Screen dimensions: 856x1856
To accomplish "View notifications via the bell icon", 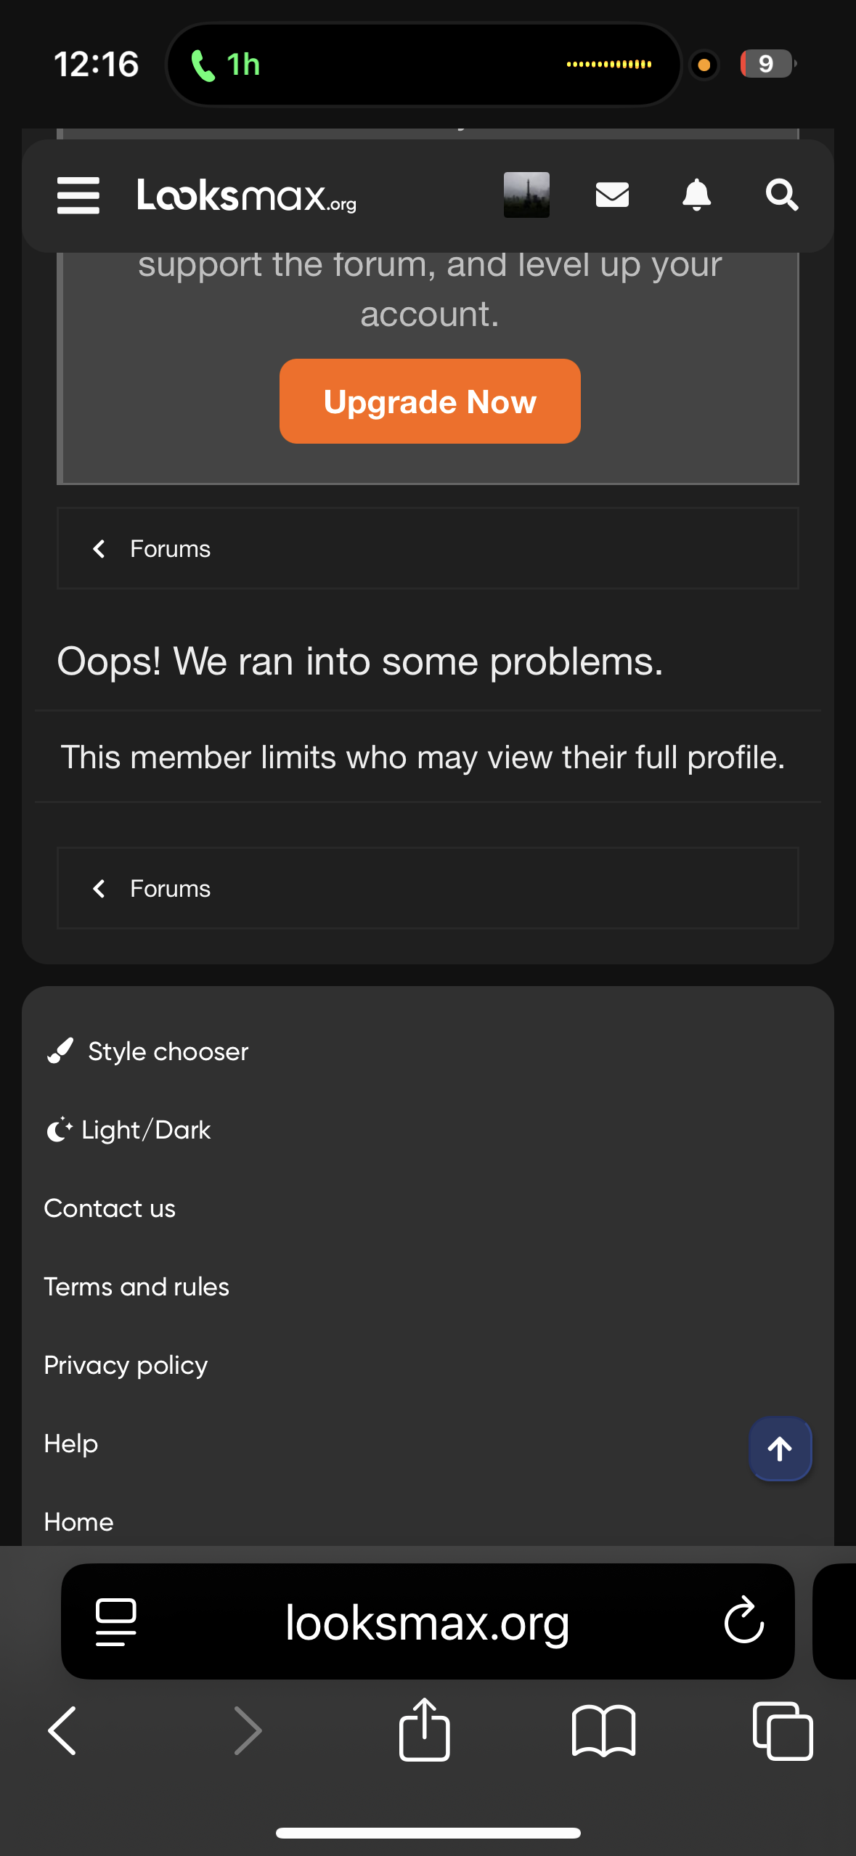I will tap(696, 195).
